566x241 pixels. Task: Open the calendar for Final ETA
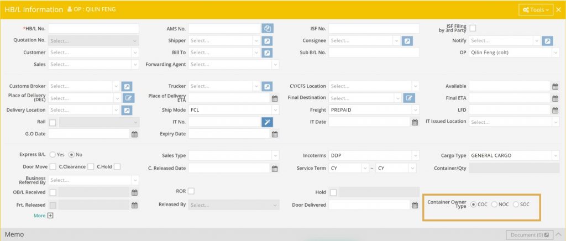tap(555, 98)
